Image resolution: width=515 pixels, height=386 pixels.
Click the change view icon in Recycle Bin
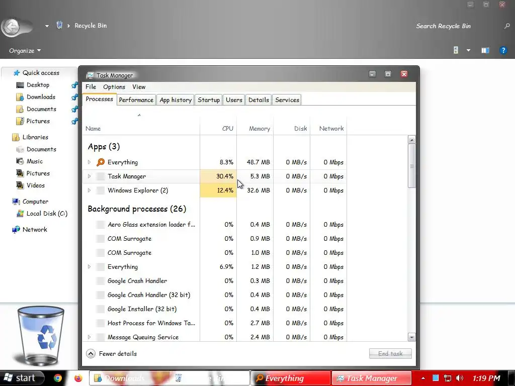click(456, 50)
